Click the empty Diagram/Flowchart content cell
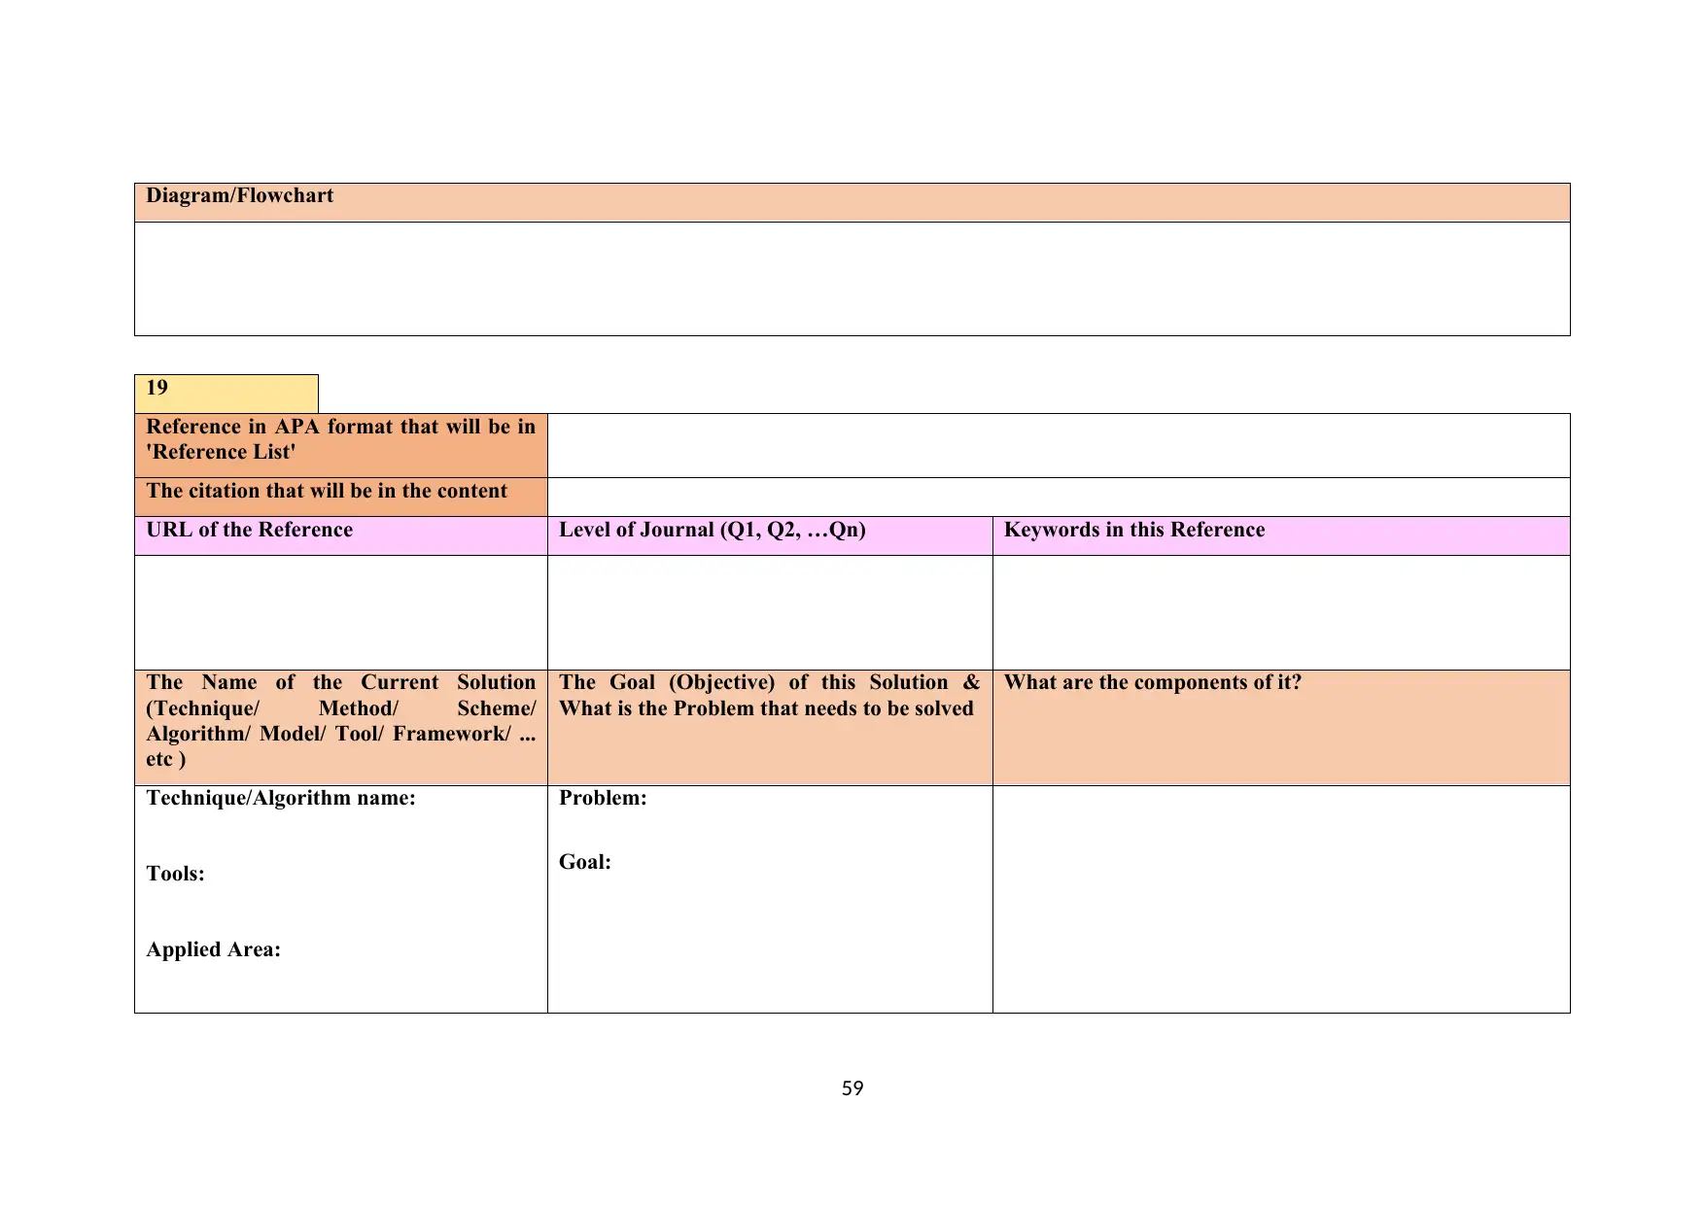This screenshot has height=1206, width=1705. 852,279
